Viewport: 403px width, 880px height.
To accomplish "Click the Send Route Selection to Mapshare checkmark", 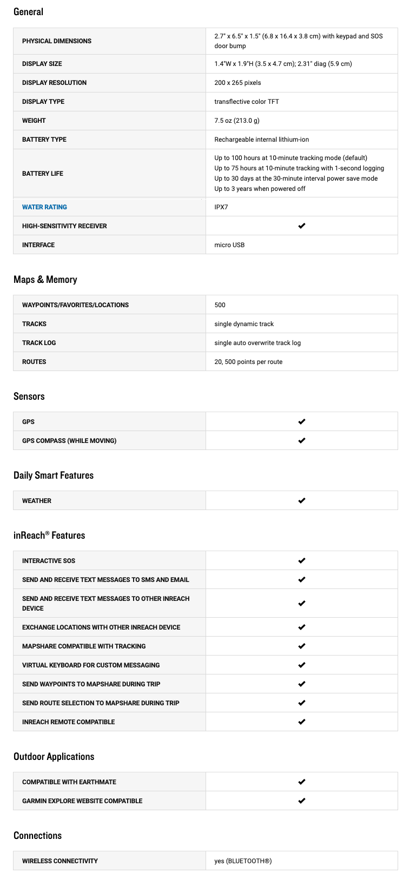I will tap(302, 703).
